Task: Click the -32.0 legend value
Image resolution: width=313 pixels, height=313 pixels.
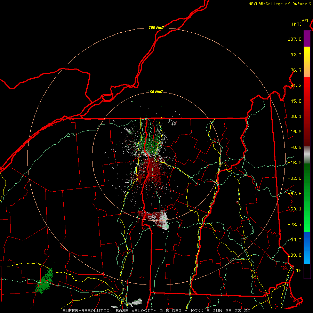Action: (x=295, y=178)
